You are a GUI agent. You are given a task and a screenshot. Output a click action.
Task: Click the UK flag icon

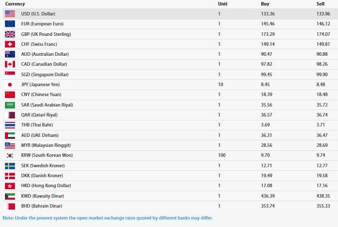[x=10, y=34]
